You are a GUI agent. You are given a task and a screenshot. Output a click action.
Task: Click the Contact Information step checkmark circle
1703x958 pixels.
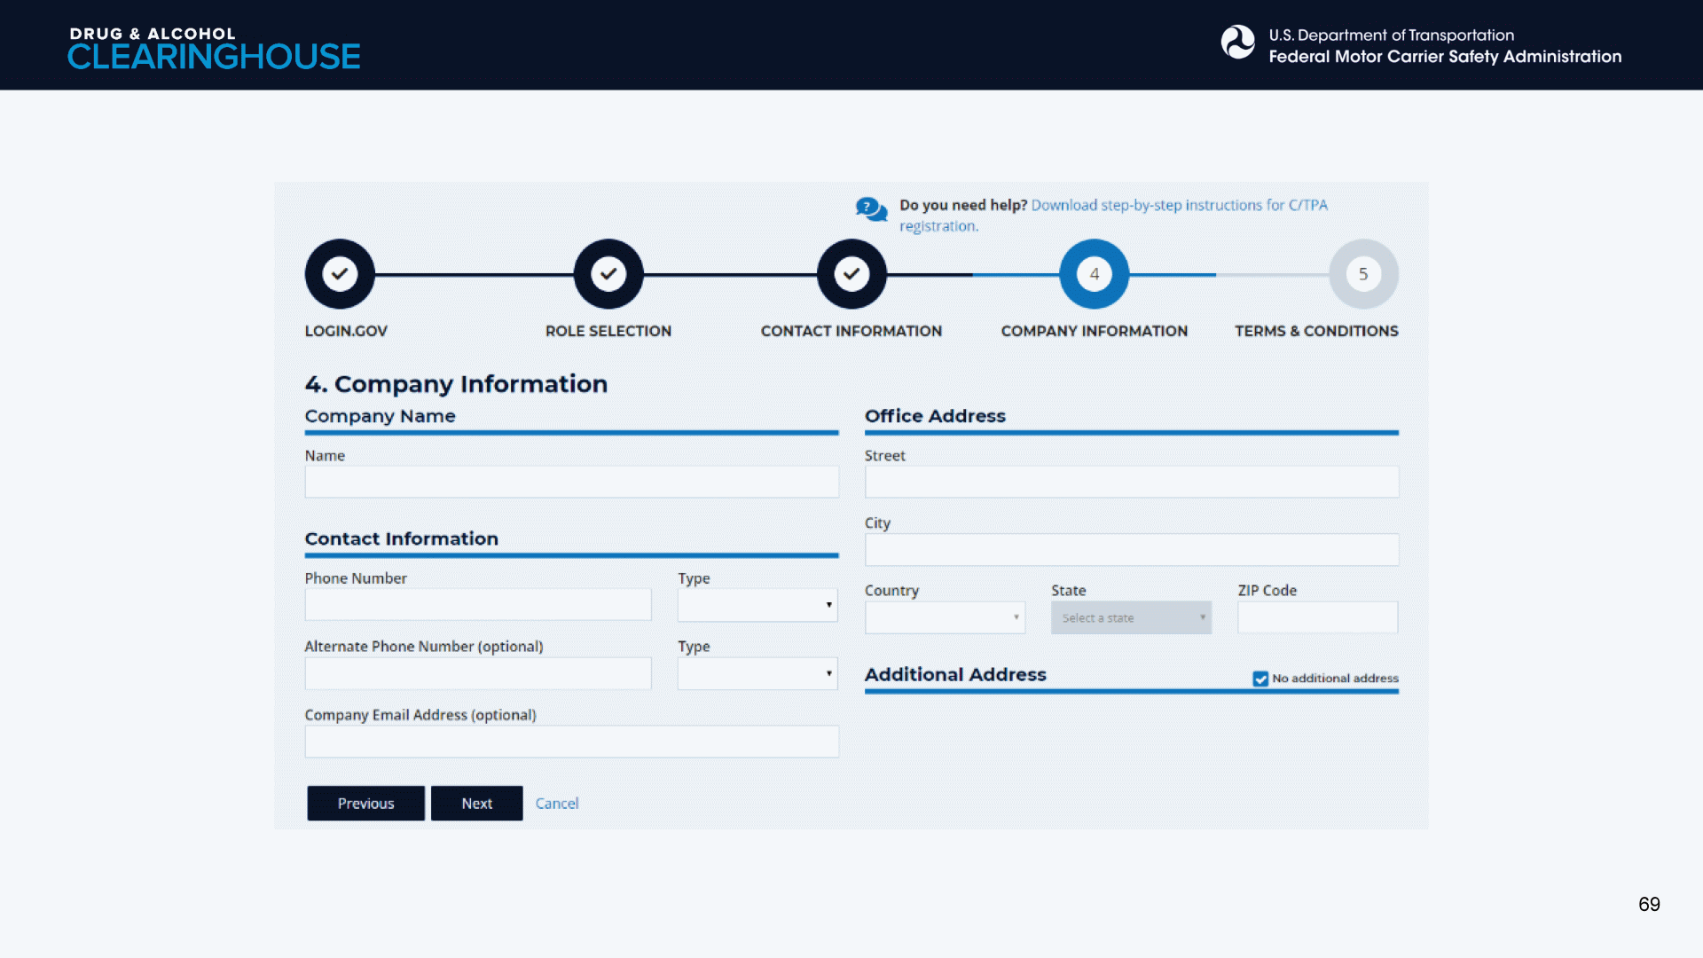point(851,274)
